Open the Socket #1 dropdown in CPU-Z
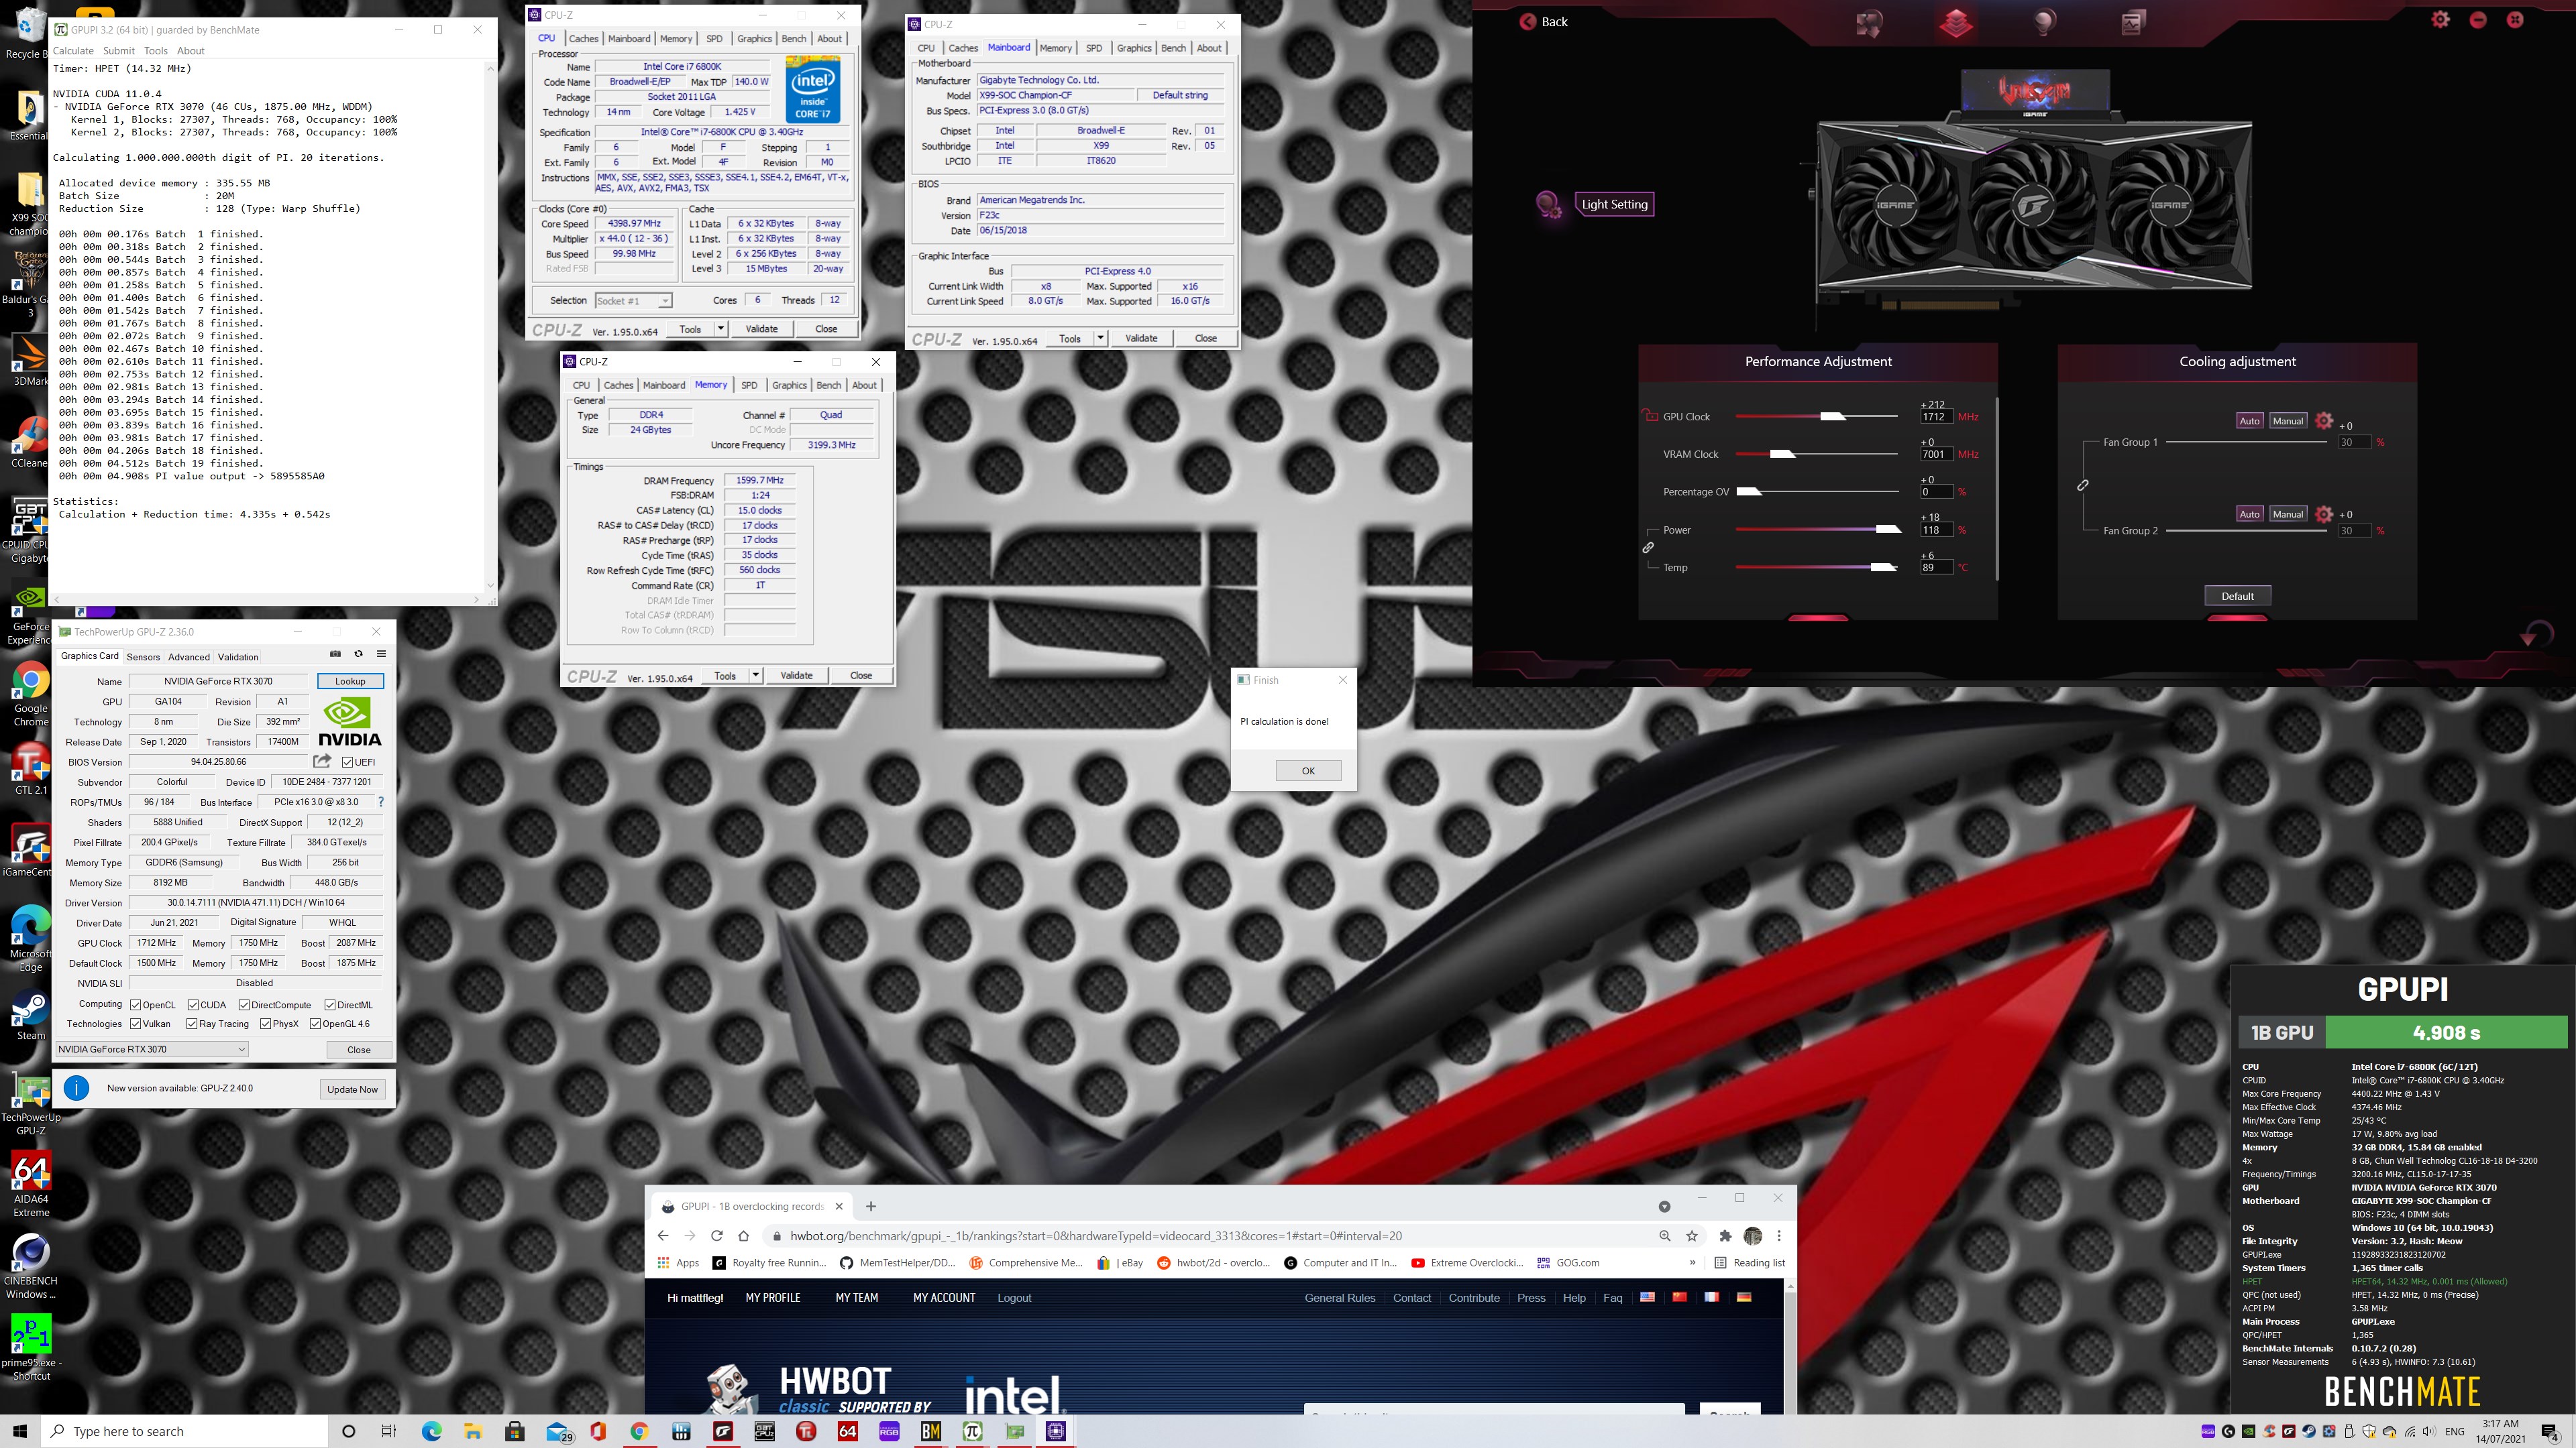Viewport: 2576px width, 1448px height. coord(633,301)
